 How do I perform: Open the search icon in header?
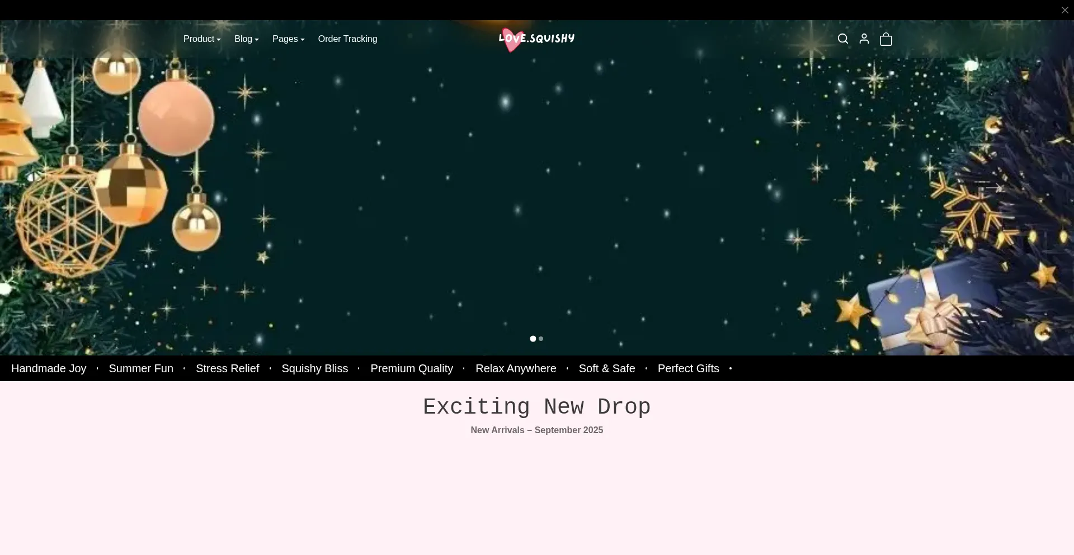[x=843, y=39]
